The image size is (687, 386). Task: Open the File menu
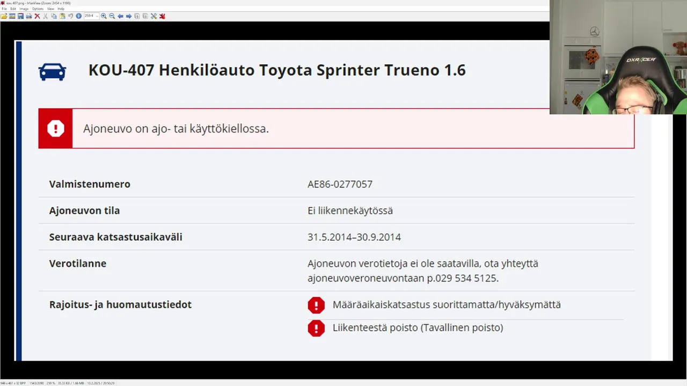pos(4,9)
